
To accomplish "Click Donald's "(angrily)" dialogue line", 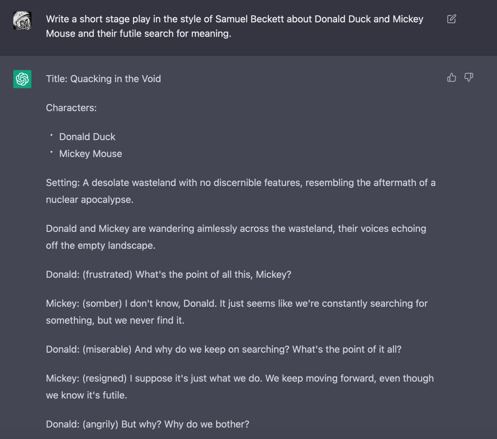I will (x=148, y=424).
